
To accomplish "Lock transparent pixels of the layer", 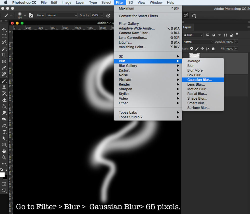I will [x=191, y=49].
